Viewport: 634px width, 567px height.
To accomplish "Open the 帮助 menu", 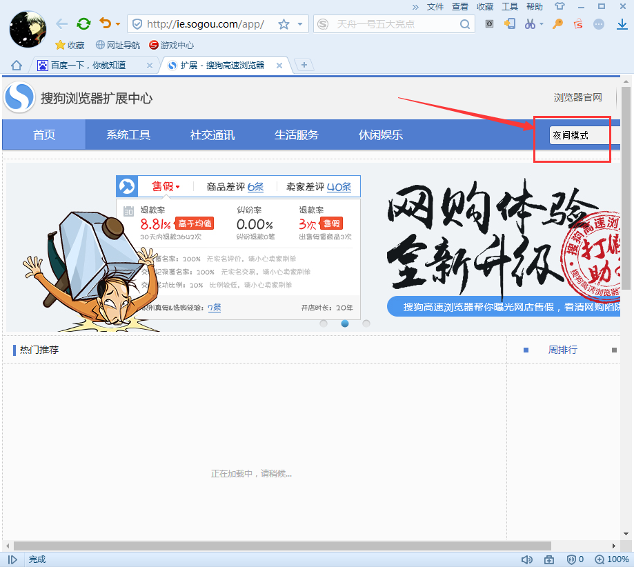I will tap(535, 6).
